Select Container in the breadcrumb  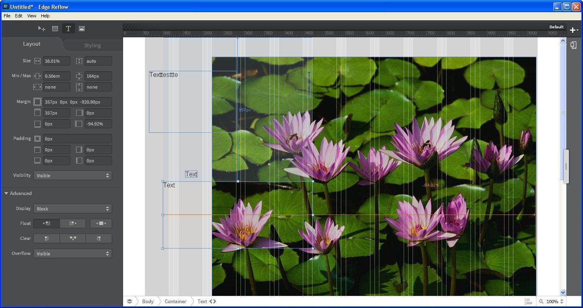point(175,302)
